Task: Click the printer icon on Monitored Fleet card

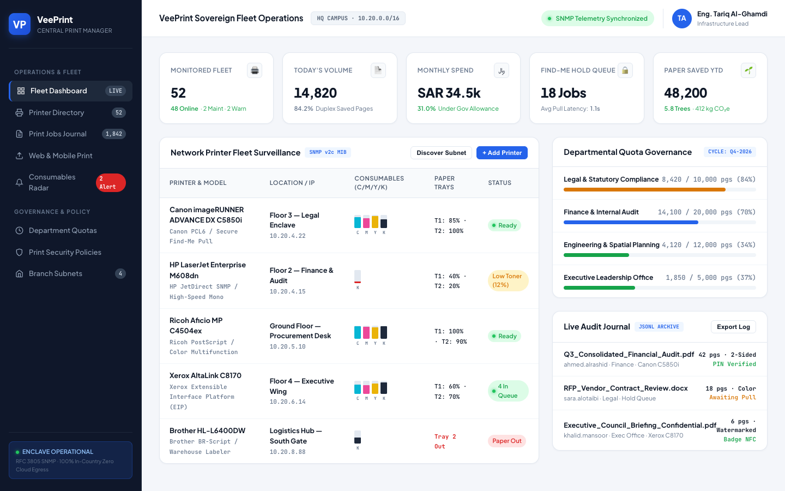Action: (x=255, y=70)
